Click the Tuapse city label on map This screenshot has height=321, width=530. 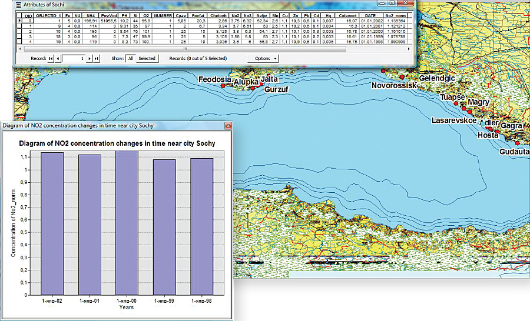click(x=453, y=97)
